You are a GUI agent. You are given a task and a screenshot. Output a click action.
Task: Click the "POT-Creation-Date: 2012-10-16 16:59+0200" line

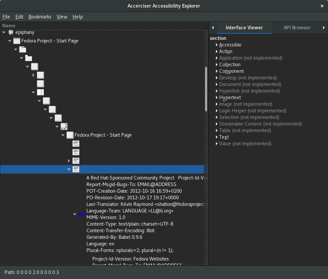click(x=134, y=191)
